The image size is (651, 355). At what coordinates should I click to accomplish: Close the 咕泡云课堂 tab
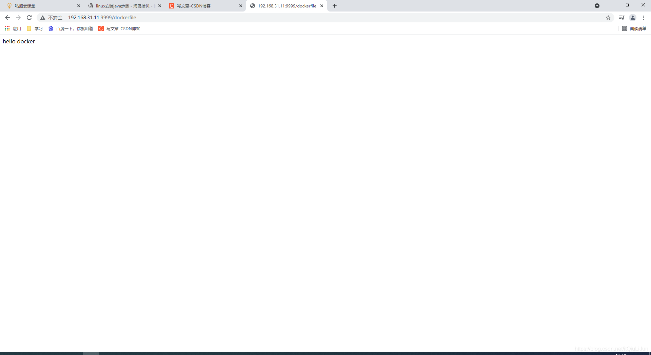79,6
